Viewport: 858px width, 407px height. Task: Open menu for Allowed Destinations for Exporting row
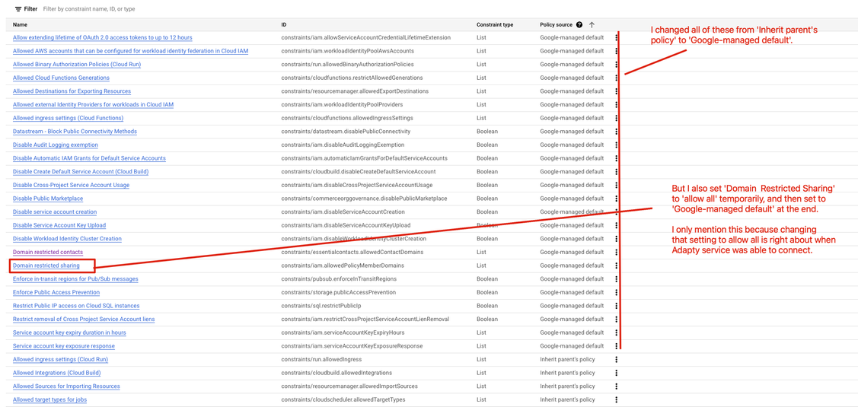pos(617,91)
